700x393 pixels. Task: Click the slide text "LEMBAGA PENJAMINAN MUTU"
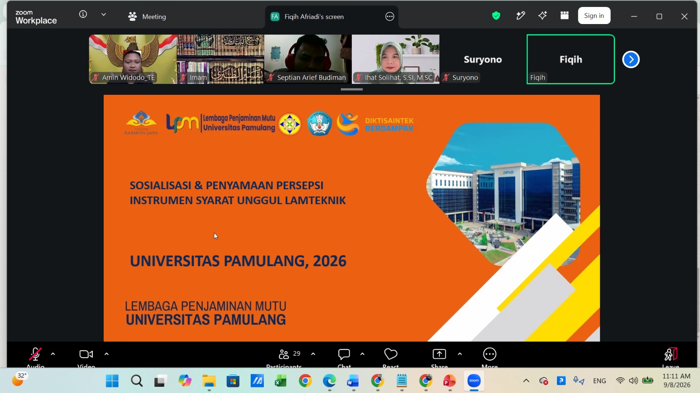[206, 306]
